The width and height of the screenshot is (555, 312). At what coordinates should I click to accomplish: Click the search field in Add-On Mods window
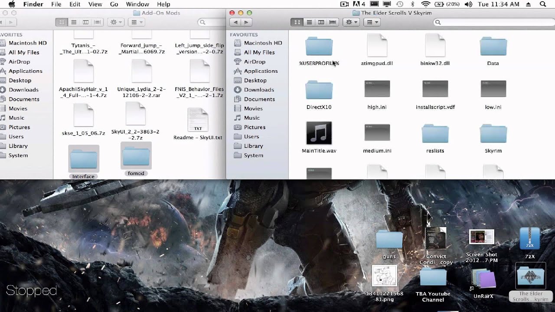pyautogui.click(x=211, y=22)
